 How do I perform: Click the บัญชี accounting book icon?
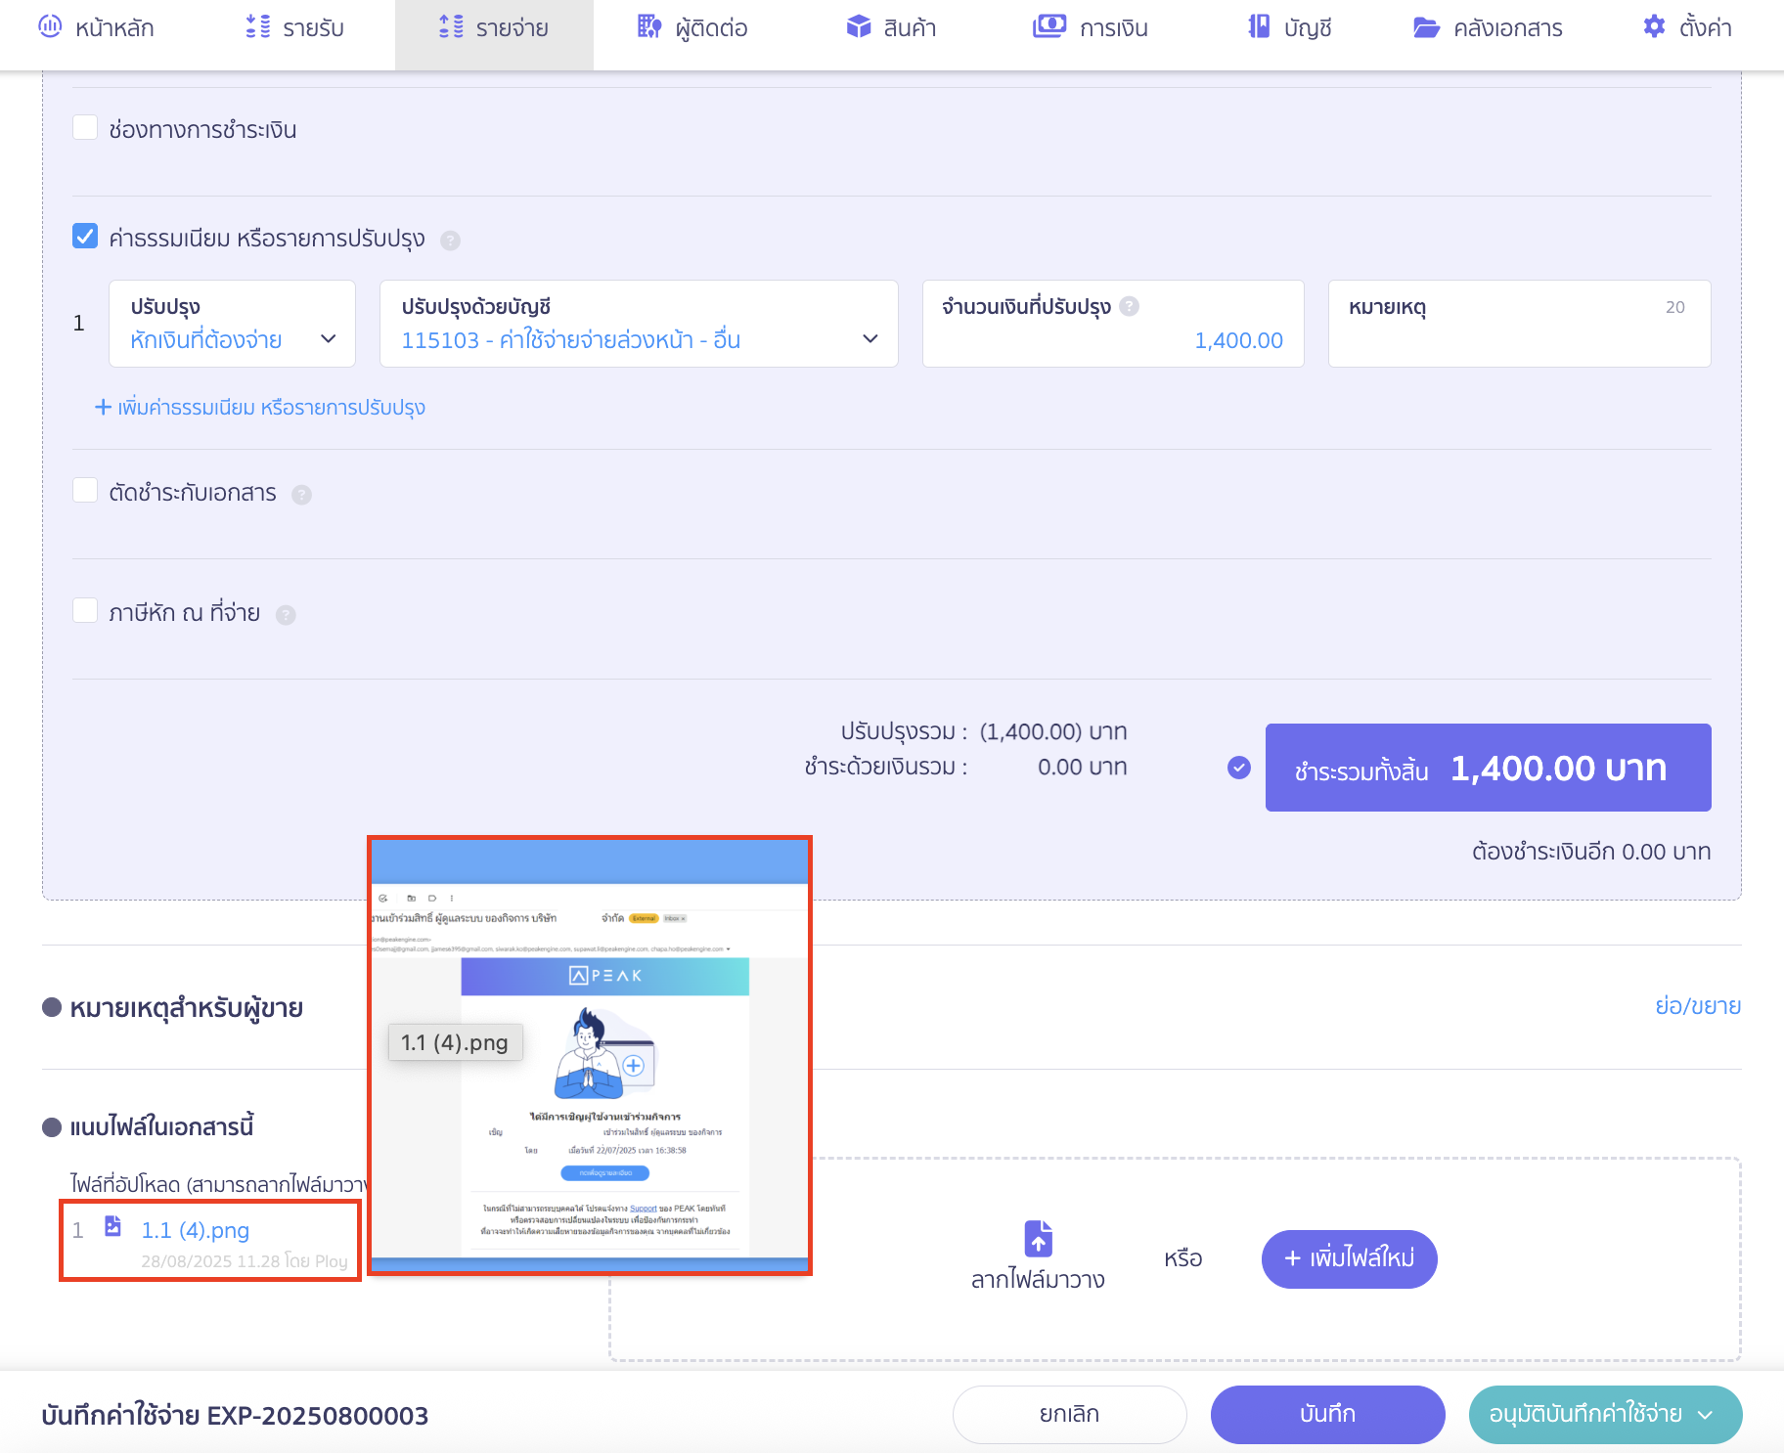[x=1259, y=26]
